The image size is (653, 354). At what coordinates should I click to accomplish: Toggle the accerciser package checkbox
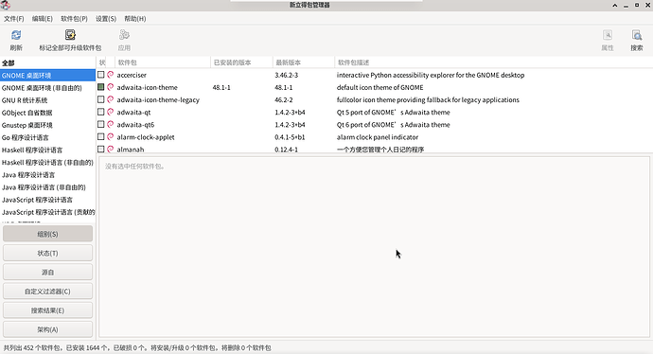(100, 75)
